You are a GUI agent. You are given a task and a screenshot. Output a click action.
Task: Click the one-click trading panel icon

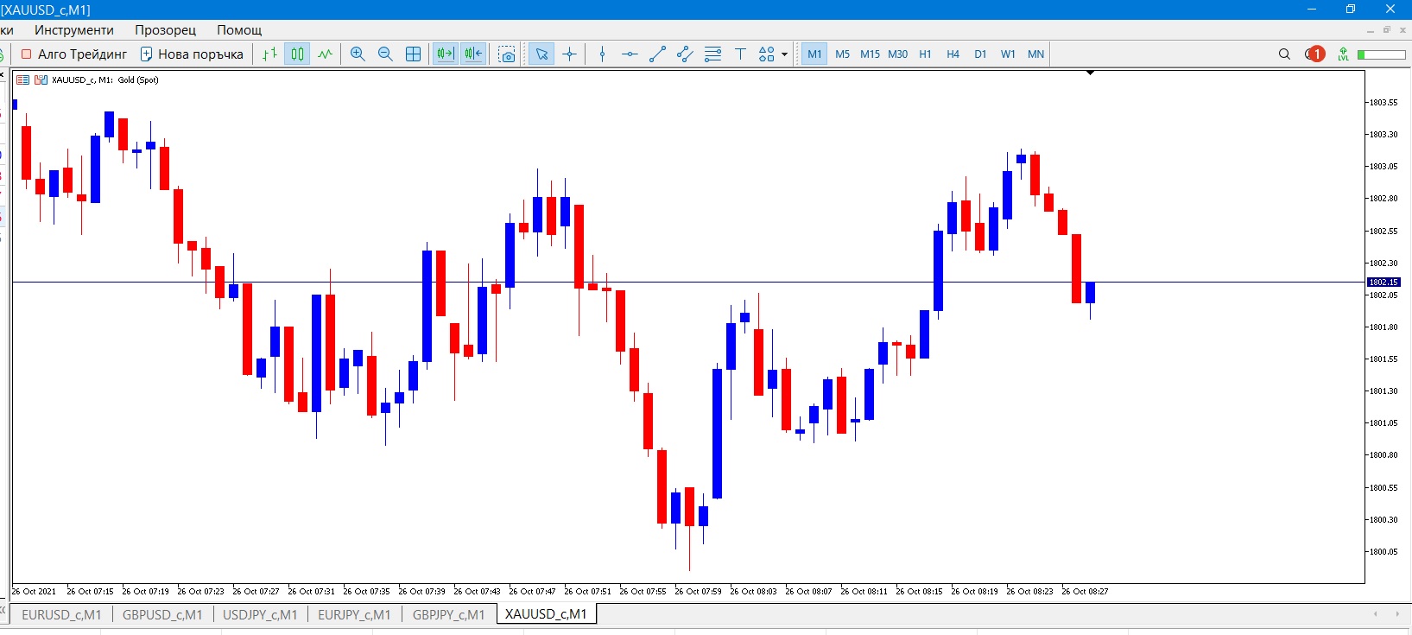pos(23,79)
